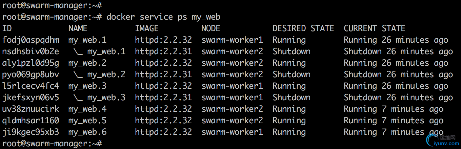Click the task ID fodj0aspqdhm
Viewport: 461px width, 149px height.
pos(31,40)
